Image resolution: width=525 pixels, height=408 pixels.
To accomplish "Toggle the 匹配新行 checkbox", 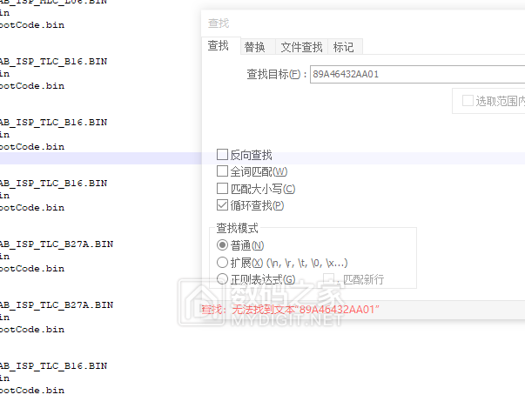I will 330,279.
